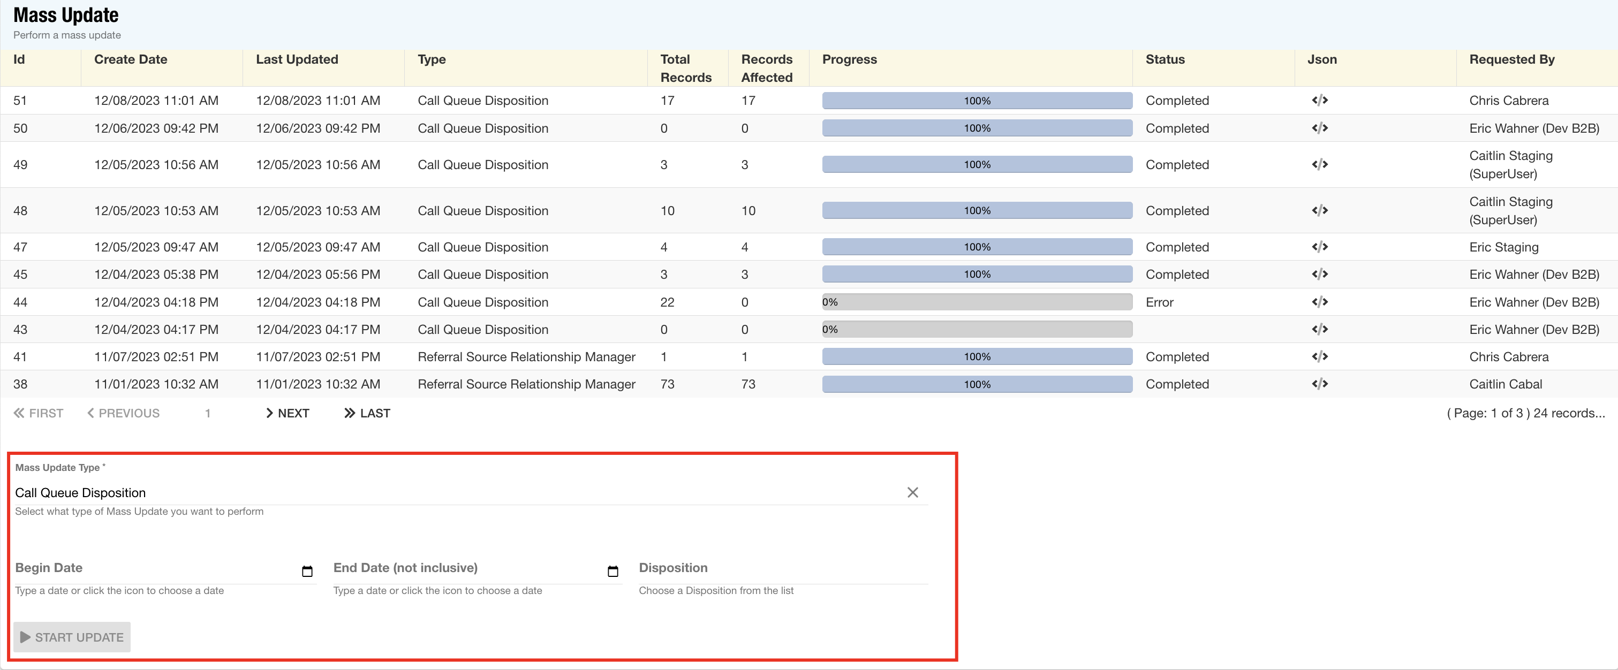Click the START UPDATE button
This screenshot has width=1618, height=670.
[72, 637]
